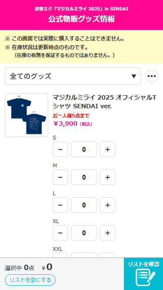Focus the size XL quantity field
163x290 pixels.
(x=84, y=233)
